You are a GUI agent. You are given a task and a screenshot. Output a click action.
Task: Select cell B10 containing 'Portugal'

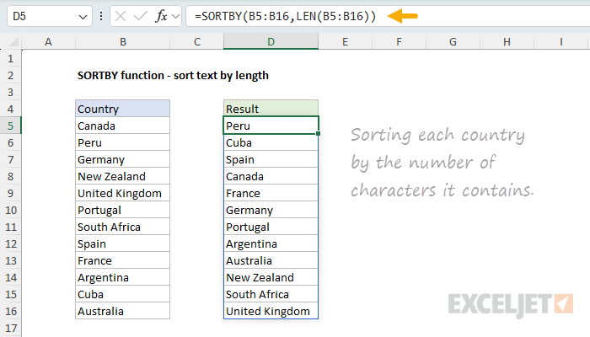[x=123, y=210]
